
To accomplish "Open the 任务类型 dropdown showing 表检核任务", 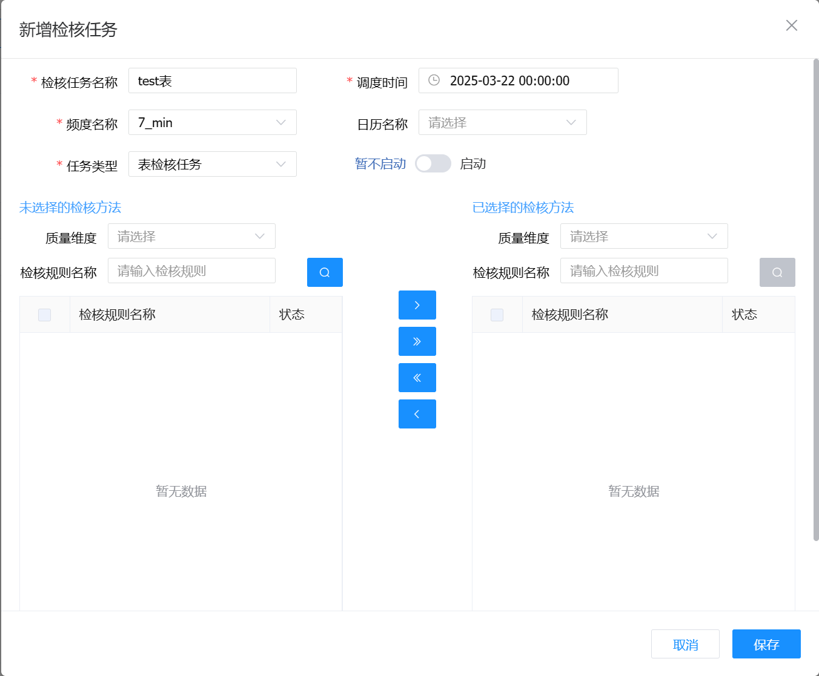I will click(212, 164).
